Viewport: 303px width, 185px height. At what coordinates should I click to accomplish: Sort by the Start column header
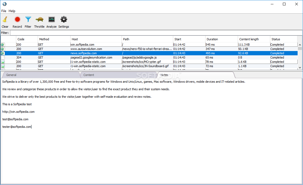(x=189, y=39)
